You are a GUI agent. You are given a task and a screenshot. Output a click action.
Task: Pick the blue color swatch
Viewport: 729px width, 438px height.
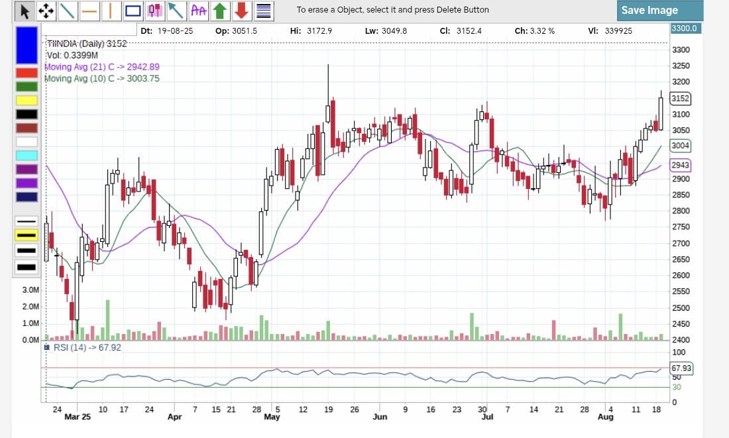25,44
